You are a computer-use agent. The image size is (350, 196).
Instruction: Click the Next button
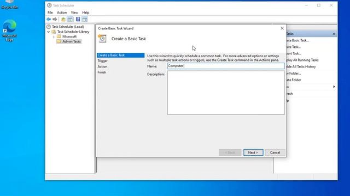253,152
